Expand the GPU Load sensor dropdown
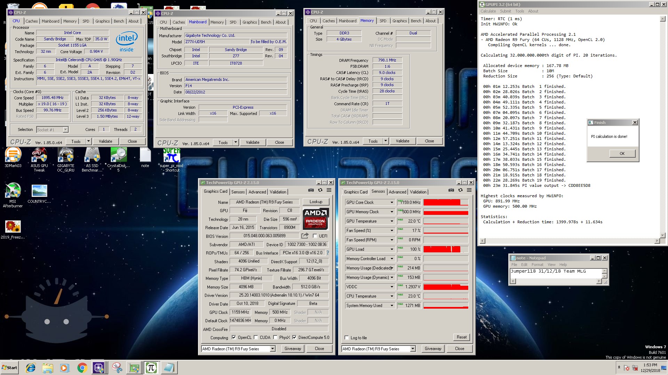 (392, 249)
